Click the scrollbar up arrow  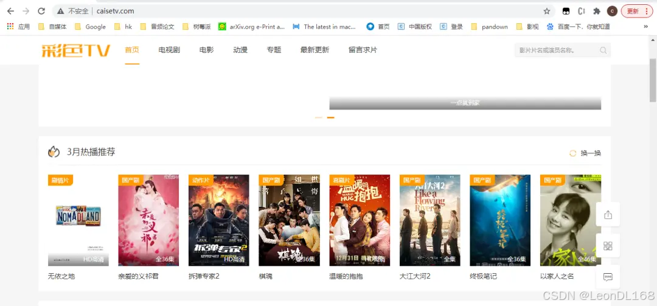[653, 40]
